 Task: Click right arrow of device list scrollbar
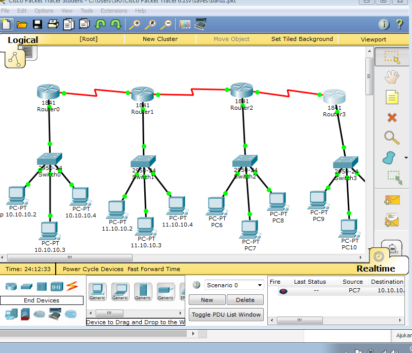pos(181,313)
